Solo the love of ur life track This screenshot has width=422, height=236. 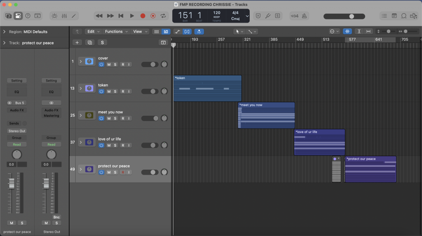[115, 145]
